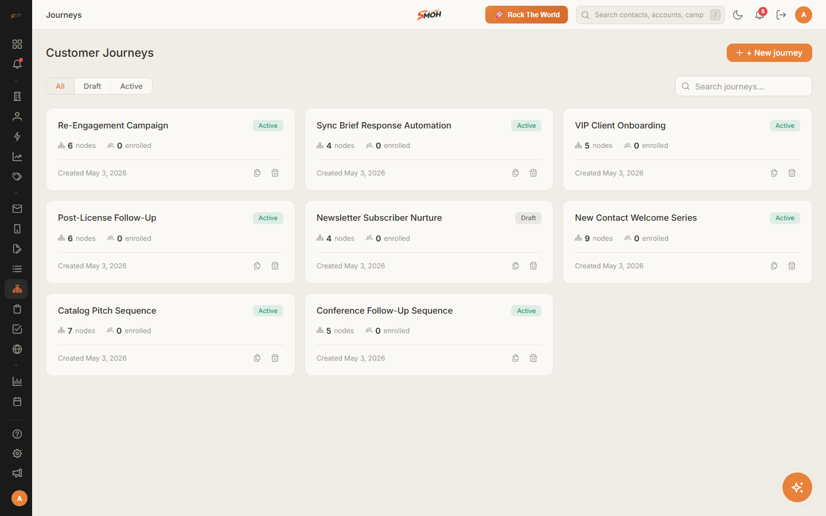Click the Customer Journeys heading
Viewport: 826px width, 516px height.
[x=100, y=53]
